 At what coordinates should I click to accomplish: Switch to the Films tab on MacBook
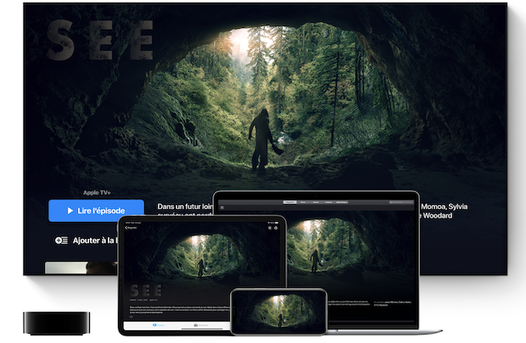click(x=304, y=202)
